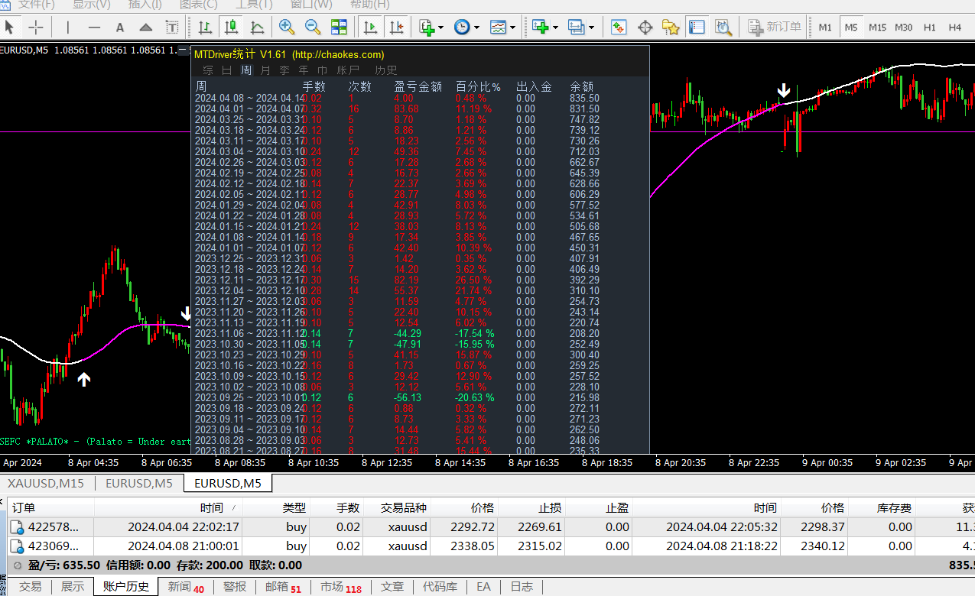Open the 市场 terminal tab
Viewport: 975px width, 596px height.
pyautogui.click(x=340, y=587)
